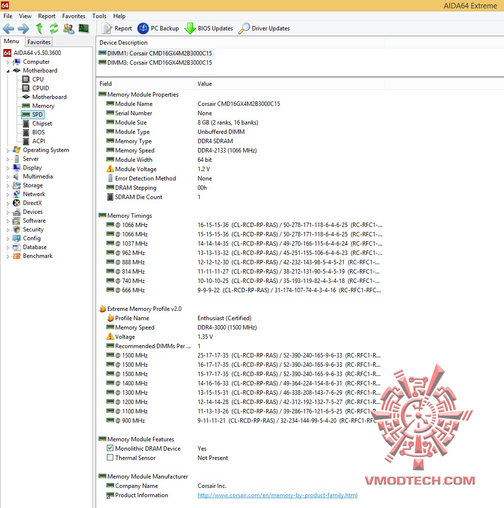
Task: Click the DirectX icon in the tree
Action: point(17,203)
